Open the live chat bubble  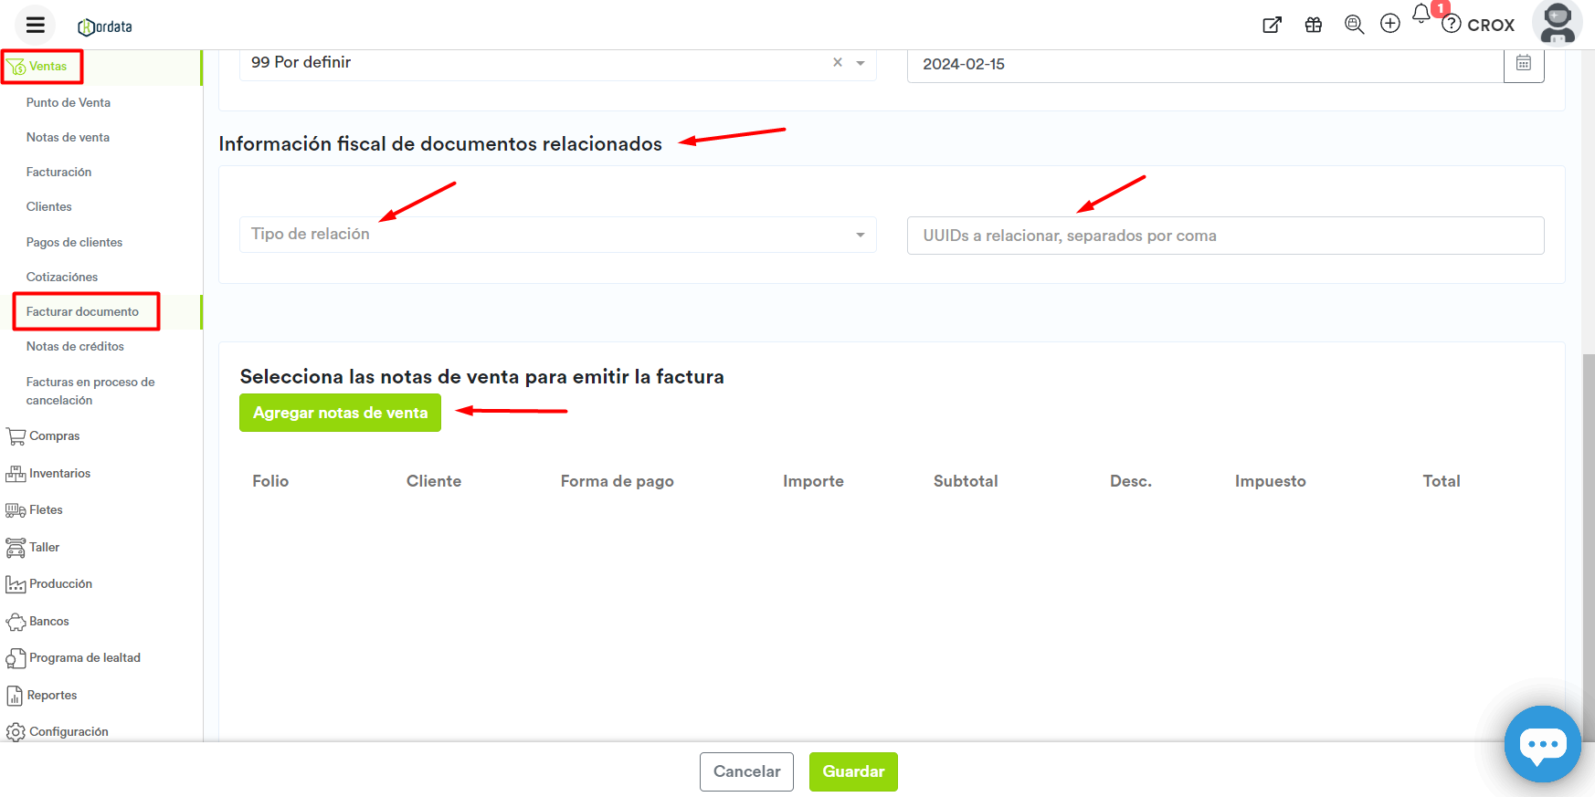pyautogui.click(x=1542, y=744)
